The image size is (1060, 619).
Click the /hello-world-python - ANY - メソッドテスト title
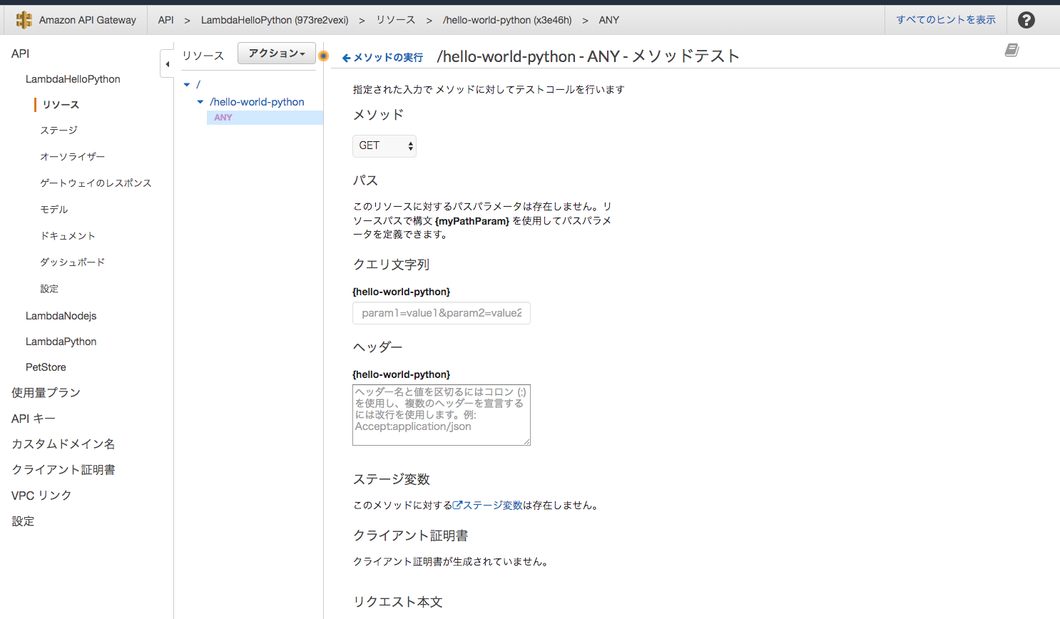point(588,56)
